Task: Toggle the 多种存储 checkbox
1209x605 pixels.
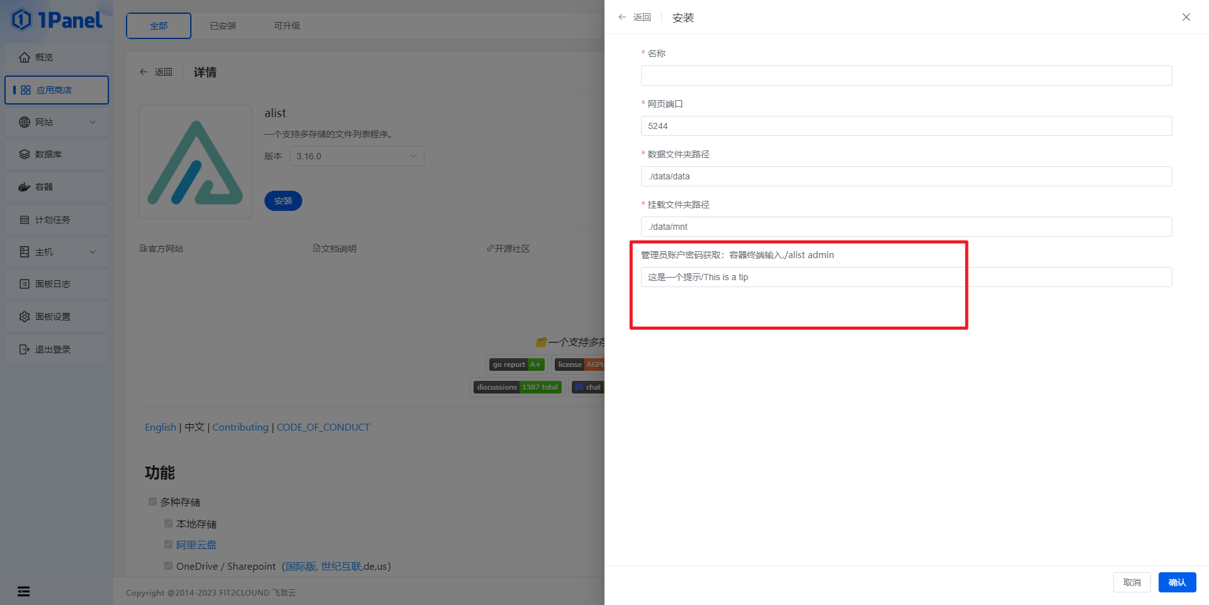Action: [152, 502]
